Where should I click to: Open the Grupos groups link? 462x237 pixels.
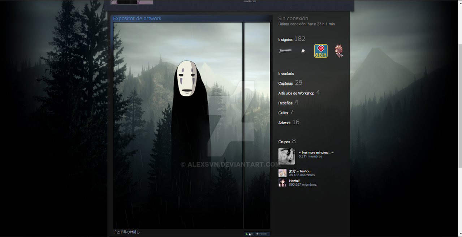(x=284, y=142)
